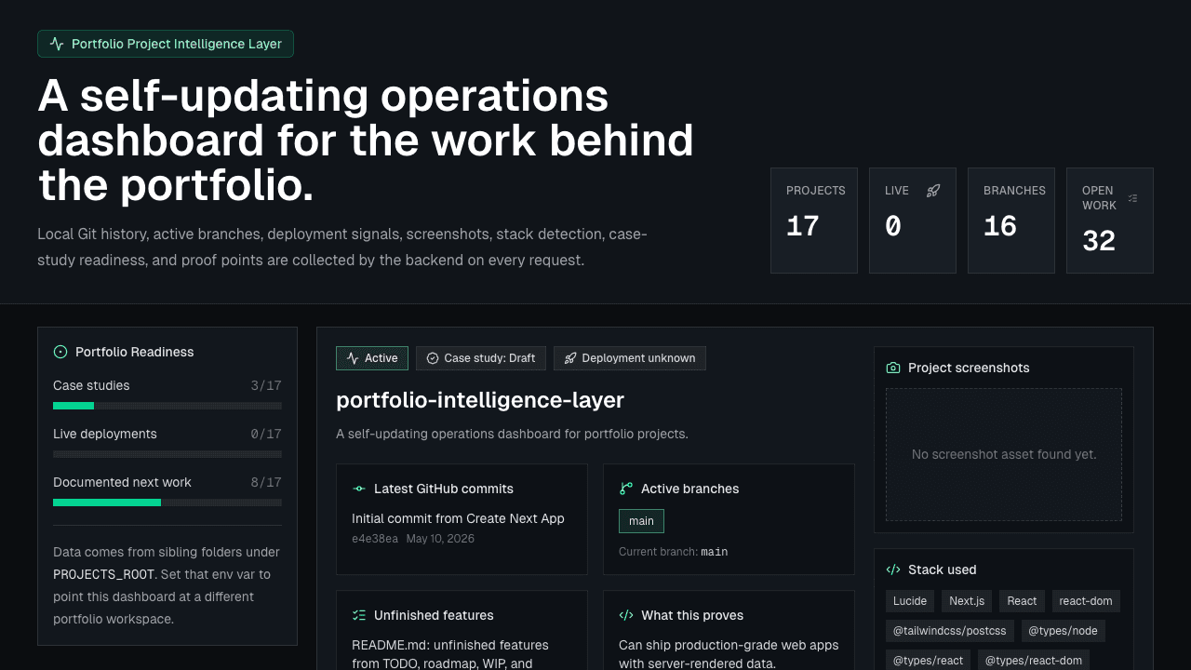Click the Unfinished features heading
The image size is (1191, 670).
[434, 615]
